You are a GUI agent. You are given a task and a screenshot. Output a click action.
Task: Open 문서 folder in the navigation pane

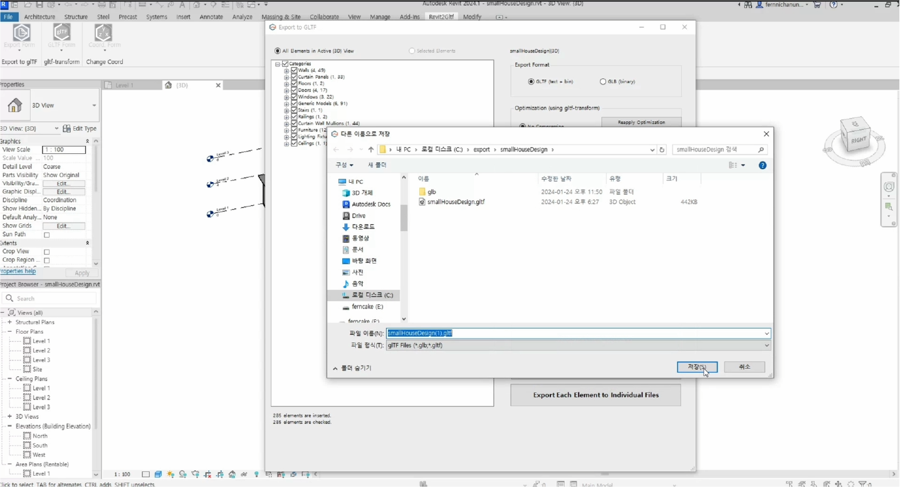[x=357, y=249]
